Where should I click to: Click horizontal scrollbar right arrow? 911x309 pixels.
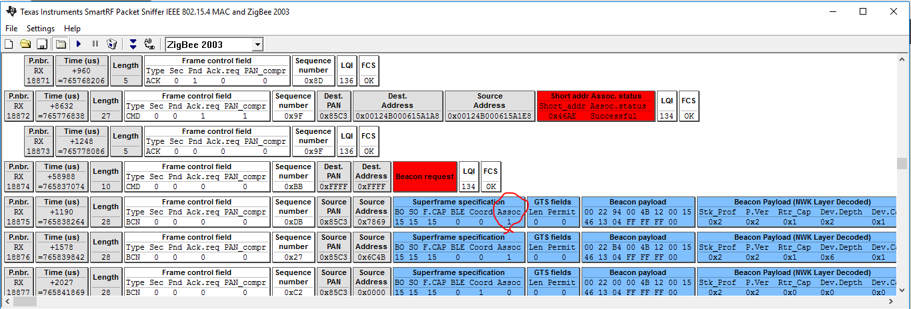pyautogui.click(x=891, y=302)
